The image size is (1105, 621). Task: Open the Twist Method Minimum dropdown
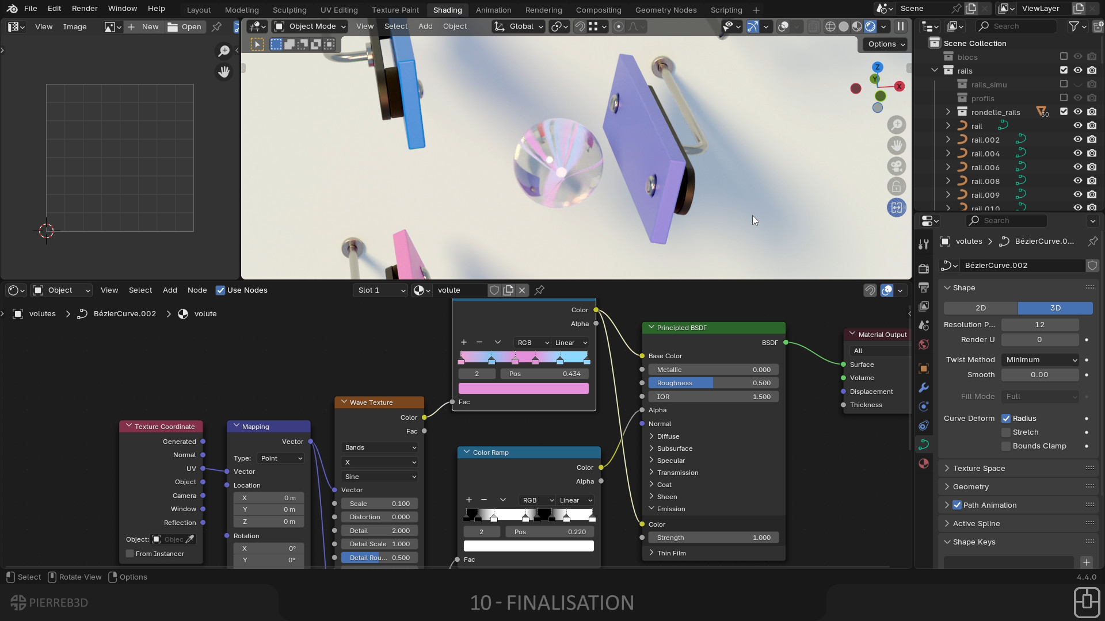1040,360
